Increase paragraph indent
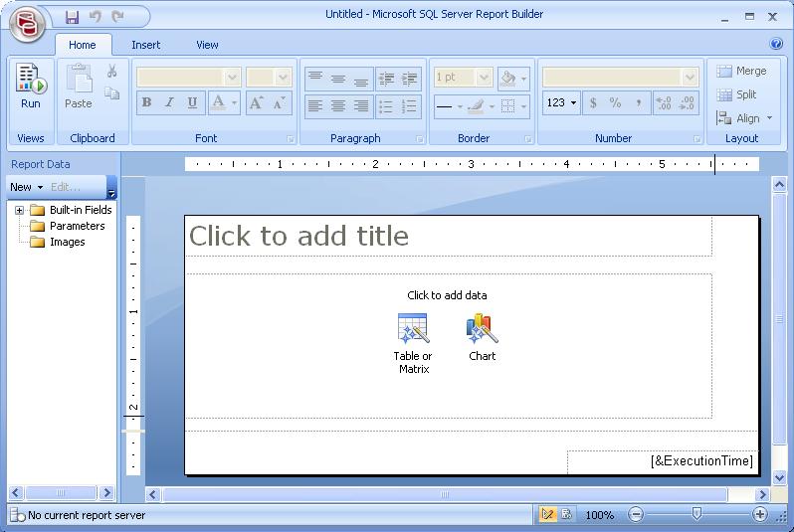 coord(409,79)
